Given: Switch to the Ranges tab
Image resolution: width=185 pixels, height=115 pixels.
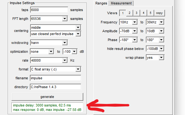Looking at the screenshot, I should (x=101, y=3).
